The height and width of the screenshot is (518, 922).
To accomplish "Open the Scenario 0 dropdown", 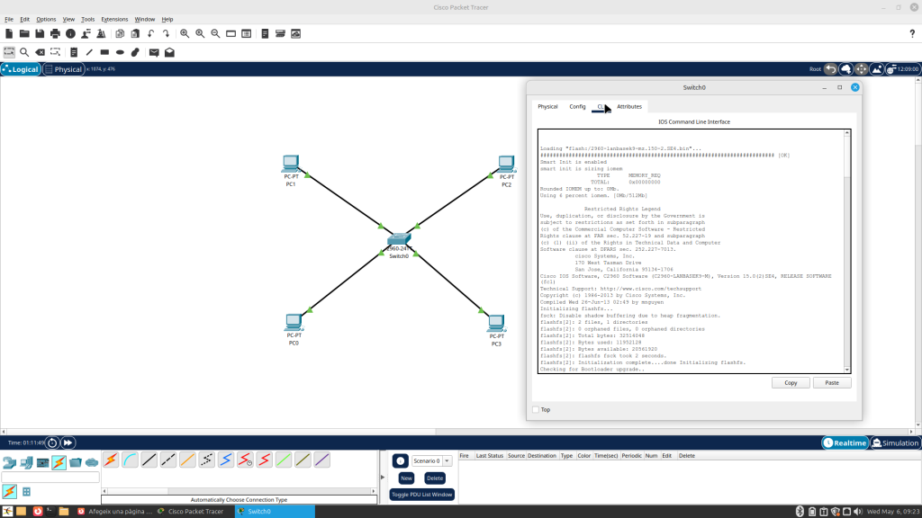I will pos(431,461).
